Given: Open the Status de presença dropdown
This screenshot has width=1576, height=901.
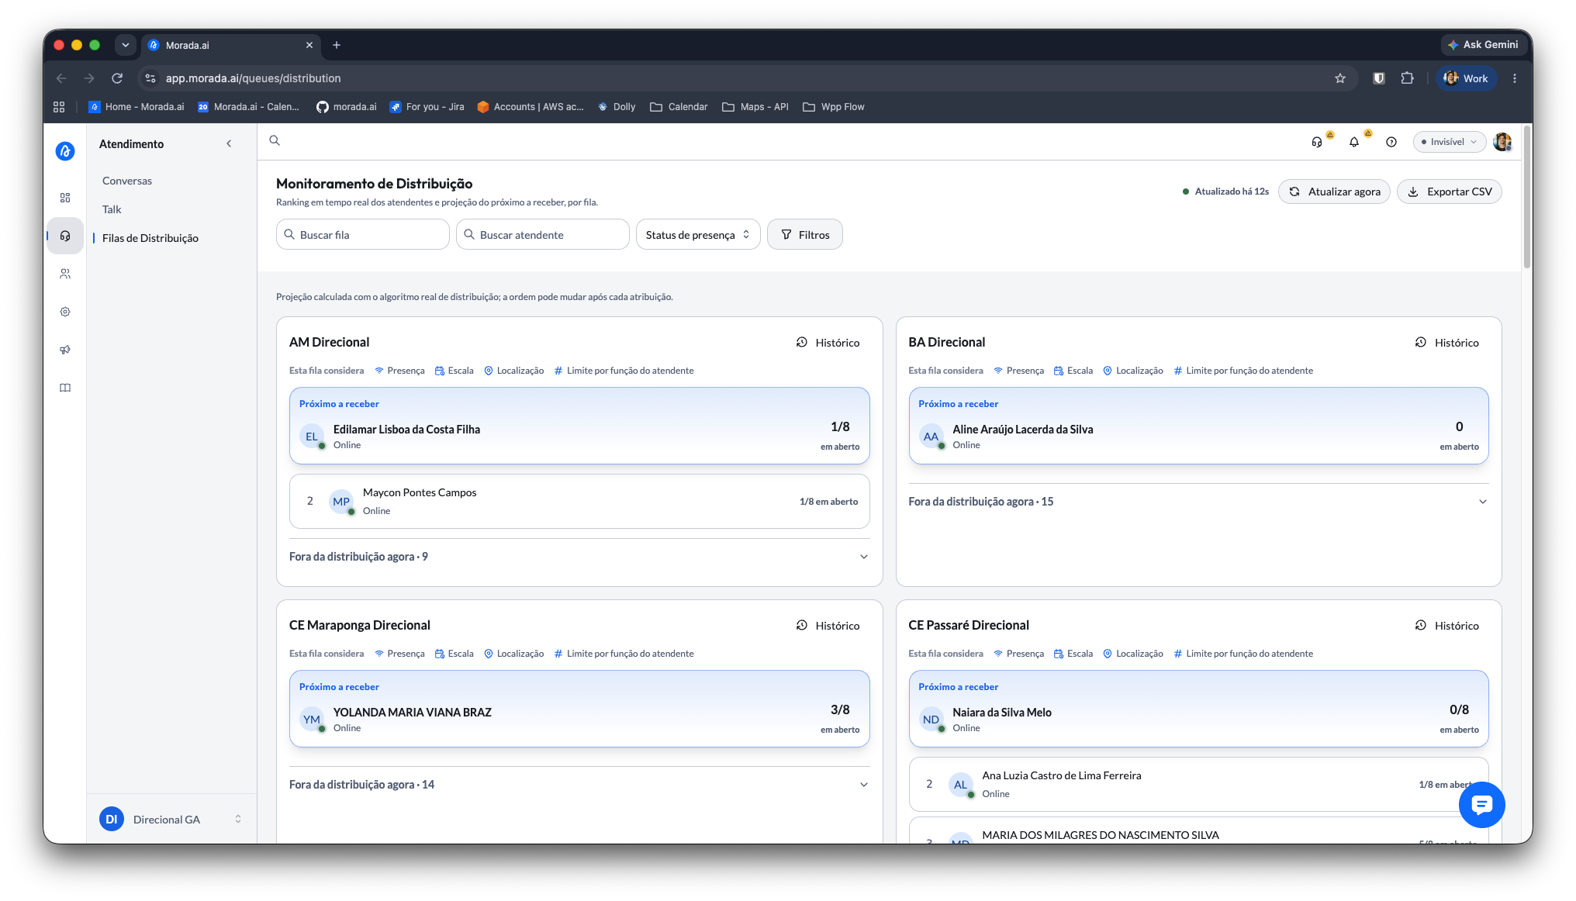Looking at the screenshot, I should (x=698, y=234).
